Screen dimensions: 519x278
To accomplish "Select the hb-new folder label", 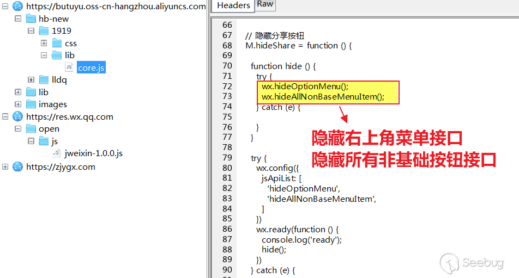I will point(53,19).
